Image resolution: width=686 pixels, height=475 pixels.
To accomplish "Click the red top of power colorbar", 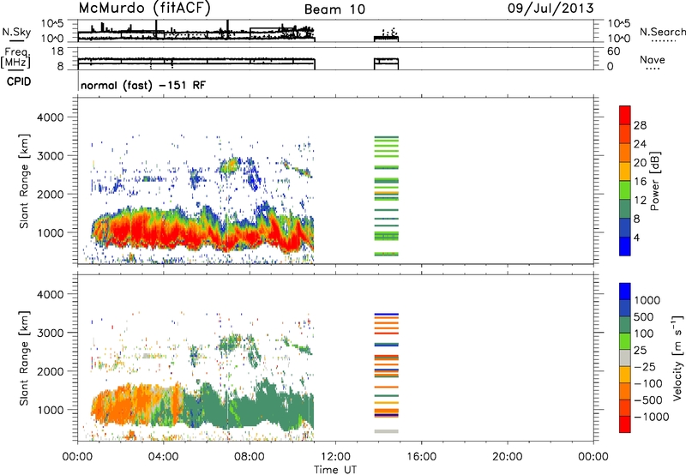I will tap(625, 115).
